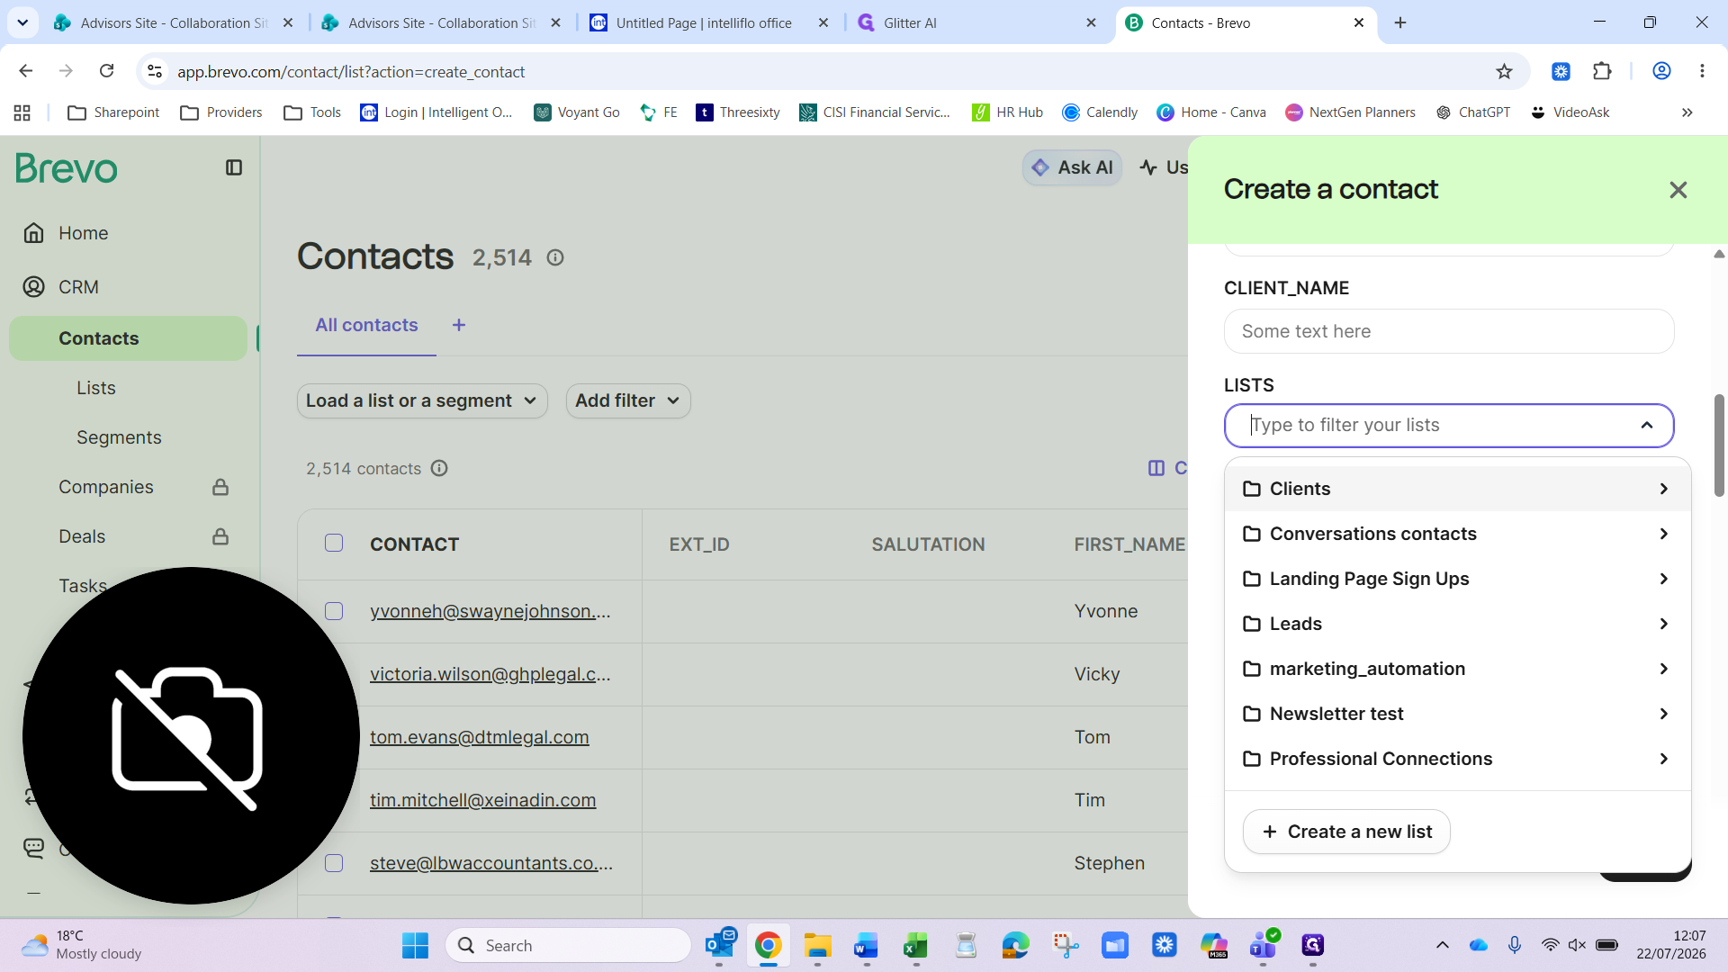Screen dimensions: 1728x972
Task: Click the Ask AI button
Action: [1072, 167]
